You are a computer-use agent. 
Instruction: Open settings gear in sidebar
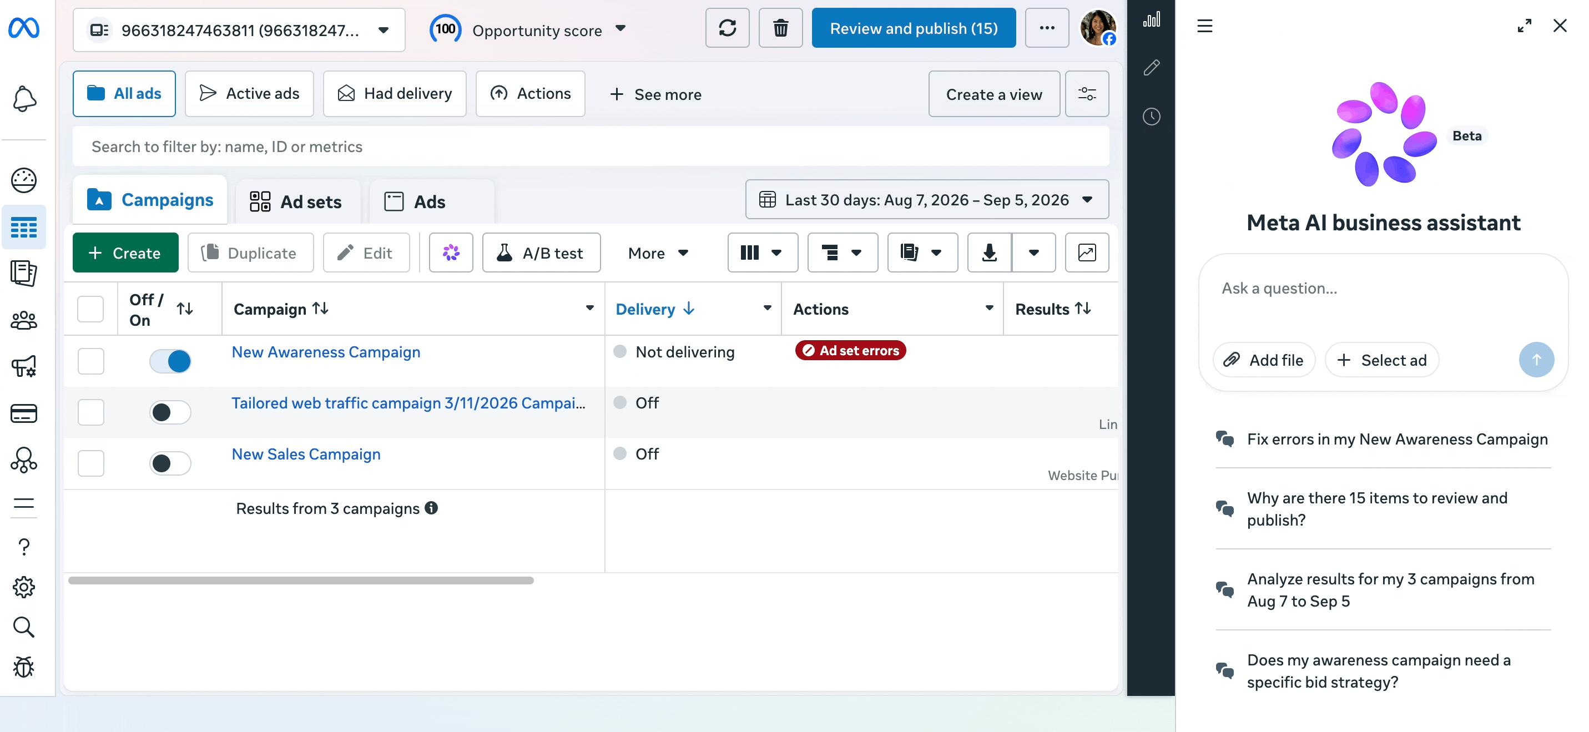[24, 587]
